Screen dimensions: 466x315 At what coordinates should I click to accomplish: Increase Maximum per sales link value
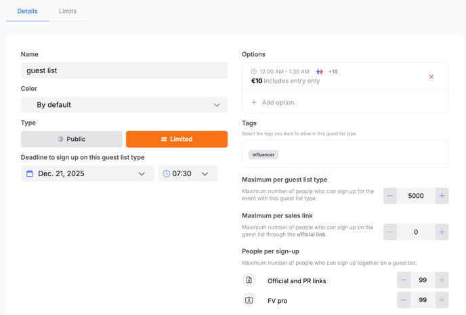tap(442, 232)
